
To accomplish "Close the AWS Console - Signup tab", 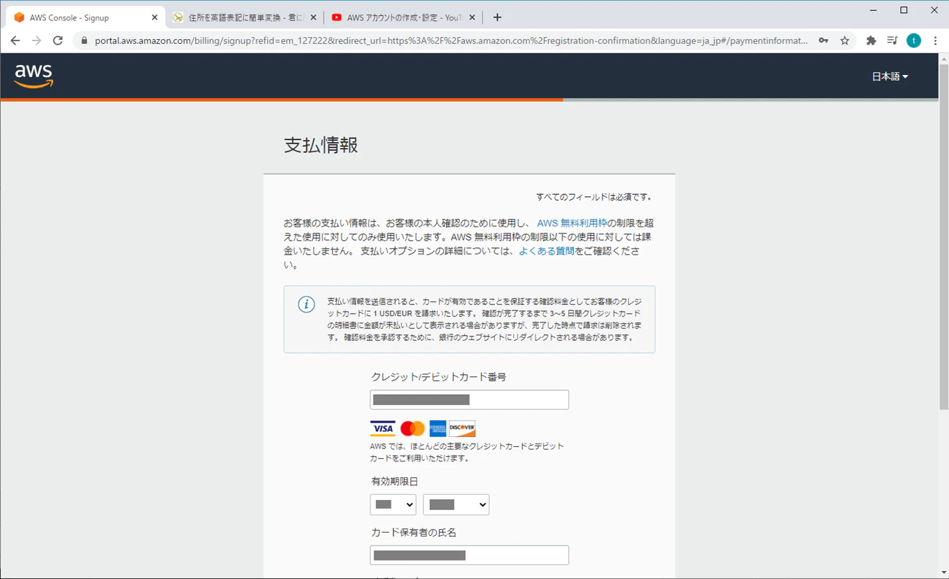I will [154, 17].
